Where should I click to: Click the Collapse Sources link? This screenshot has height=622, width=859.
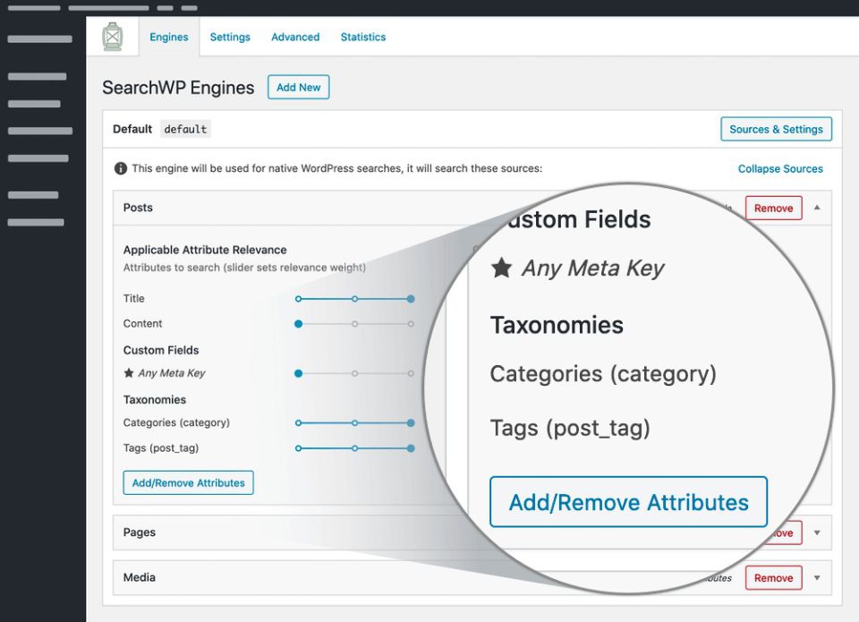780,168
